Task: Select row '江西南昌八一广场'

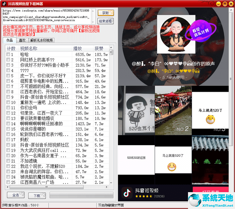Action: [57, 182]
